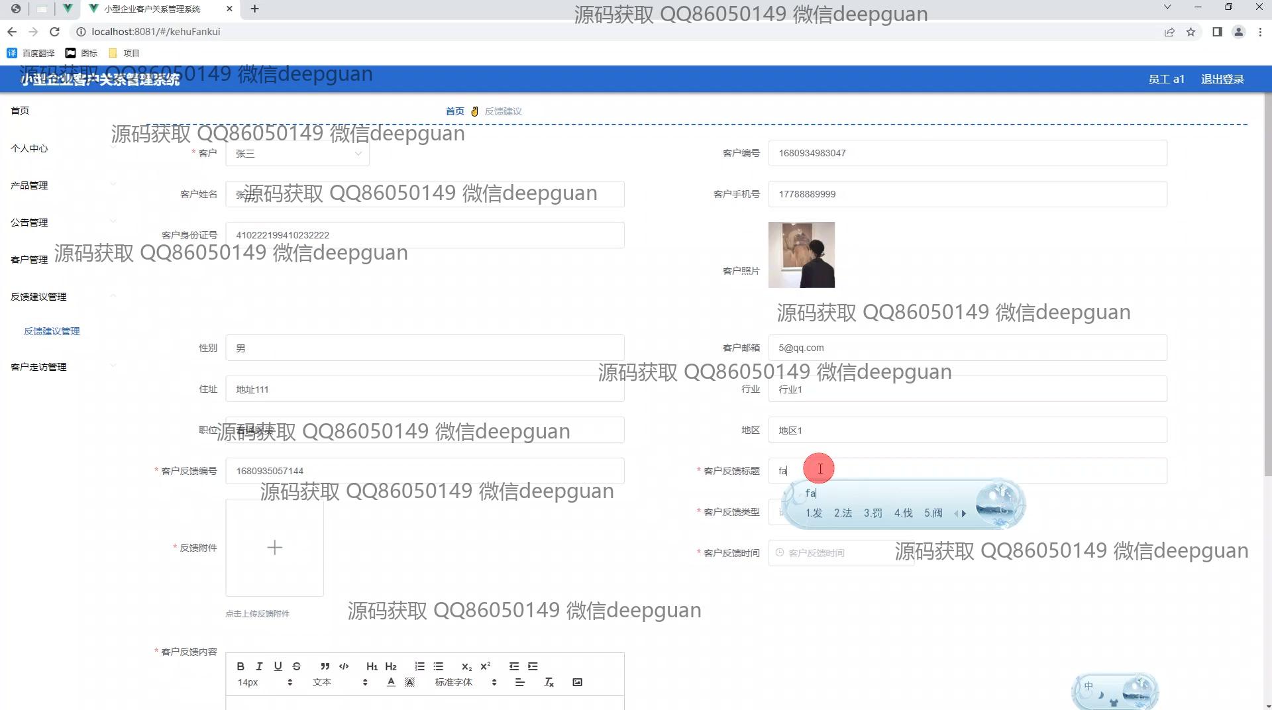Click the blockquote icon in editor toolbar

tap(325, 666)
